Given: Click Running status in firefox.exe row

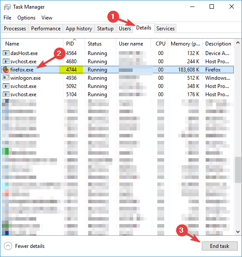Looking at the screenshot, I should click(97, 70).
